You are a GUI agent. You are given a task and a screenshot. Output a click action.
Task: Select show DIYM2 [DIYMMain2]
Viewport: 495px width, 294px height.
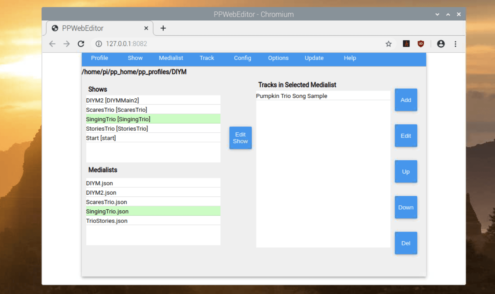click(153, 100)
